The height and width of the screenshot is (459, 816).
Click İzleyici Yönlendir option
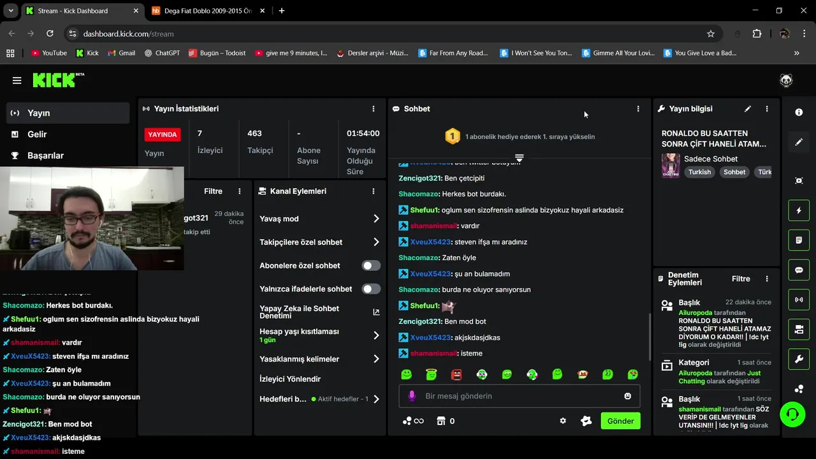(290, 379)
